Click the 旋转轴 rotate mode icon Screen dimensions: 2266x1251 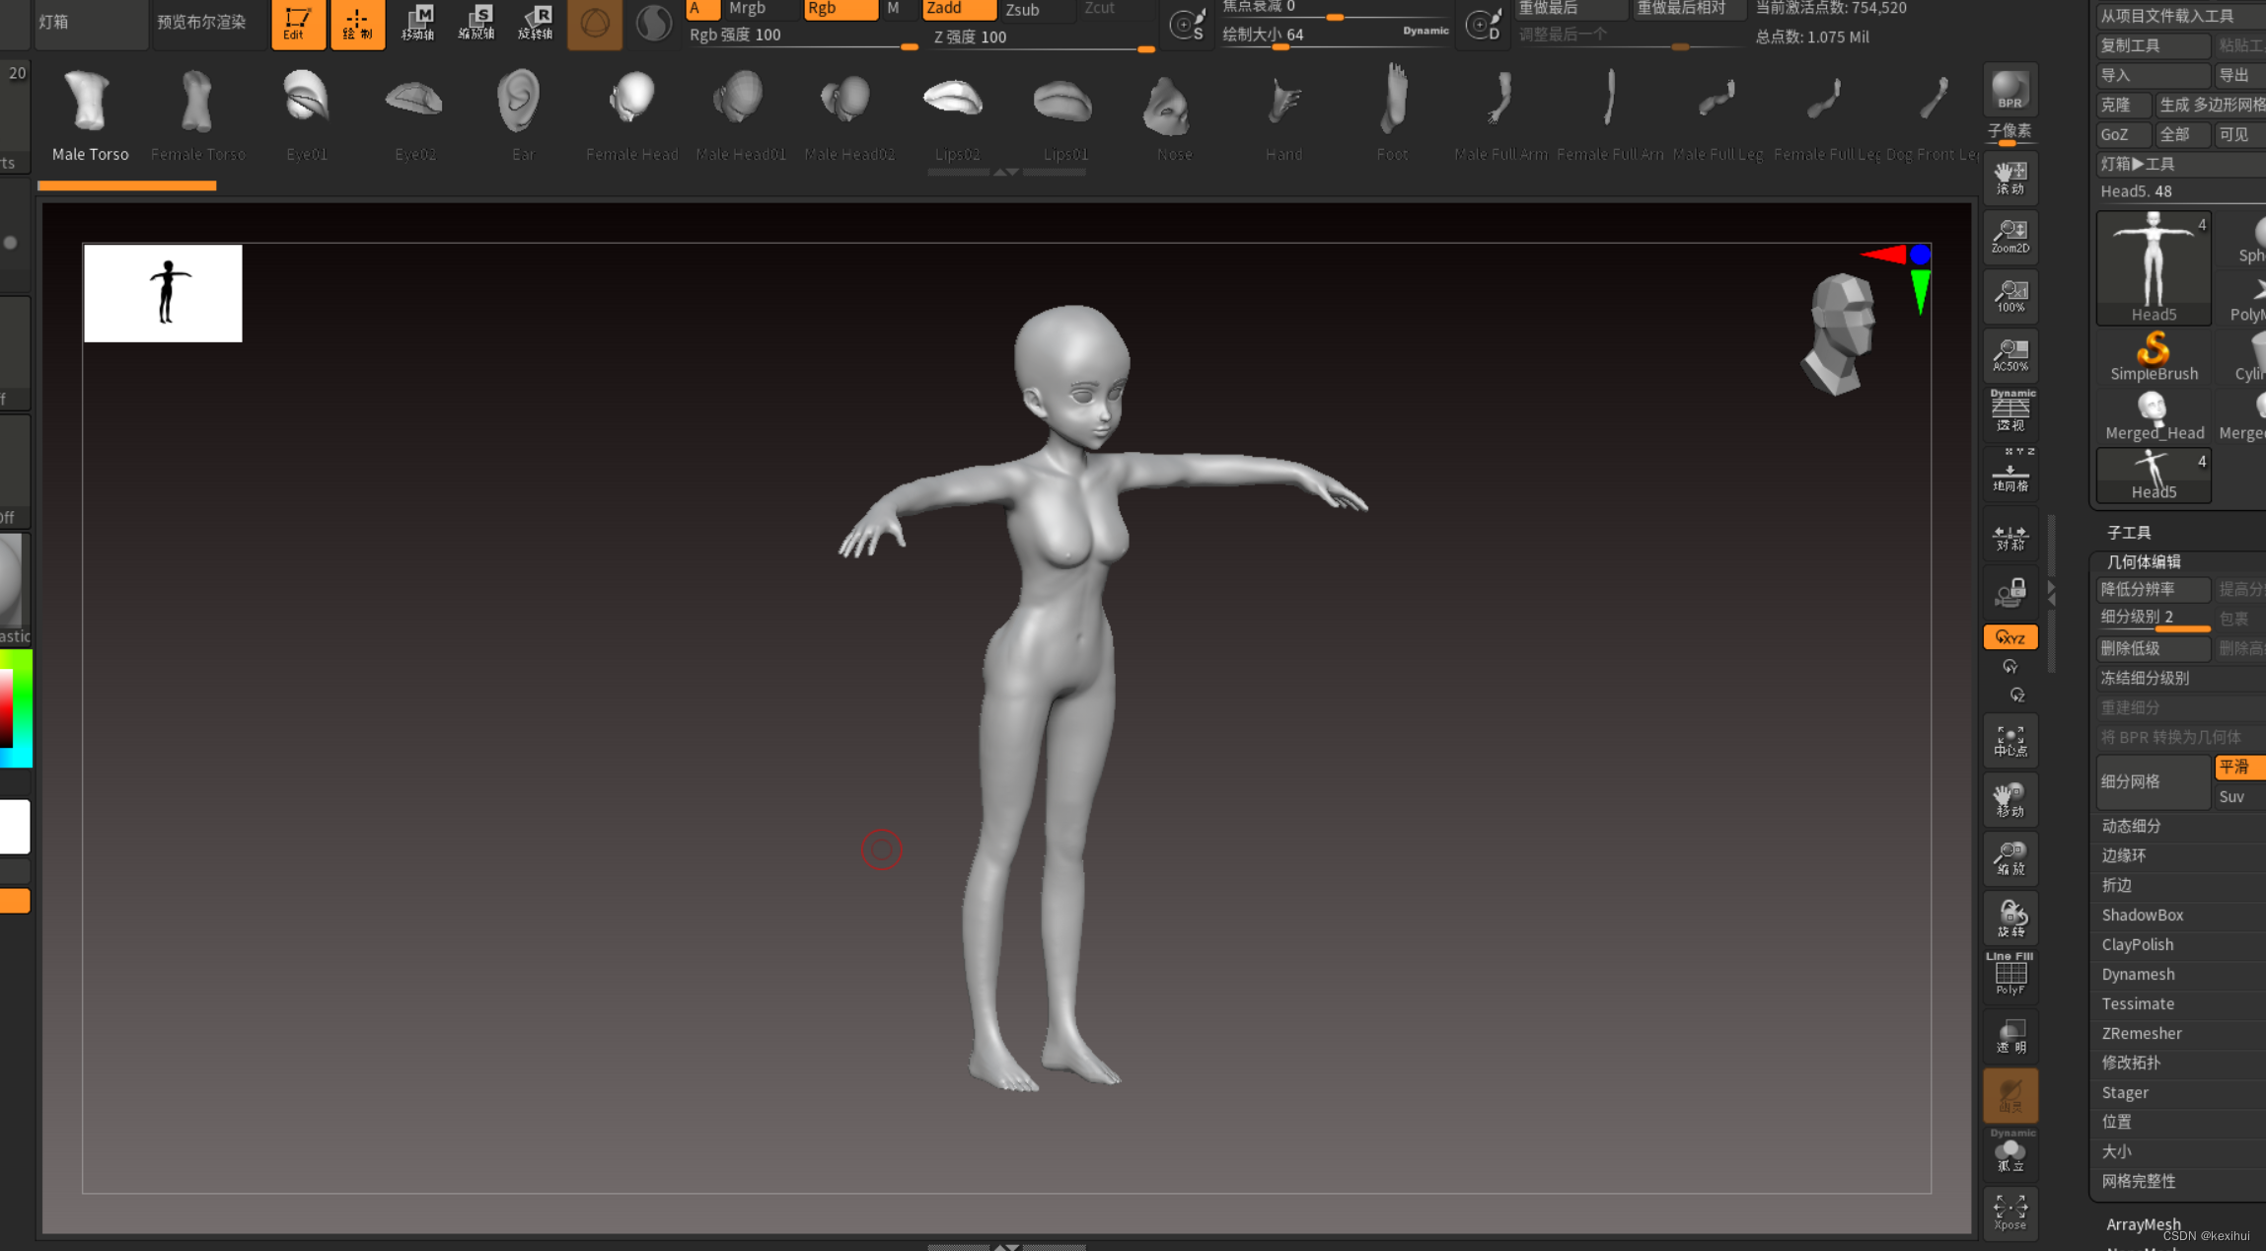(x=536, y=23)
